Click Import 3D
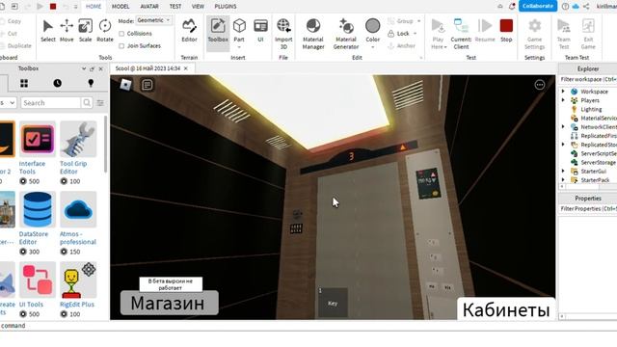 coord(283,34)
